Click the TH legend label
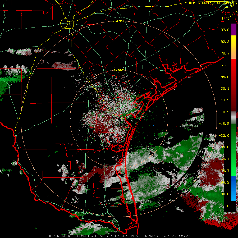Screen dimensions: 238x238 [227, 206]
